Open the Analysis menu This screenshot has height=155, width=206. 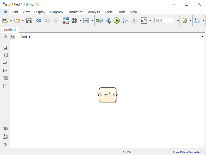pyautogui.click(x=94, y=12)
